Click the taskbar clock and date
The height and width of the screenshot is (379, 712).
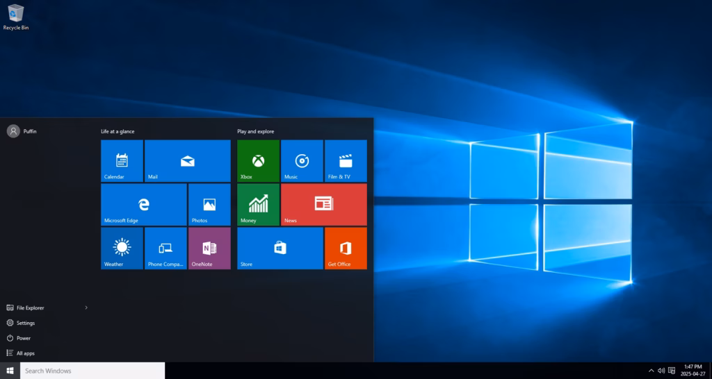[x=693, y=371]
